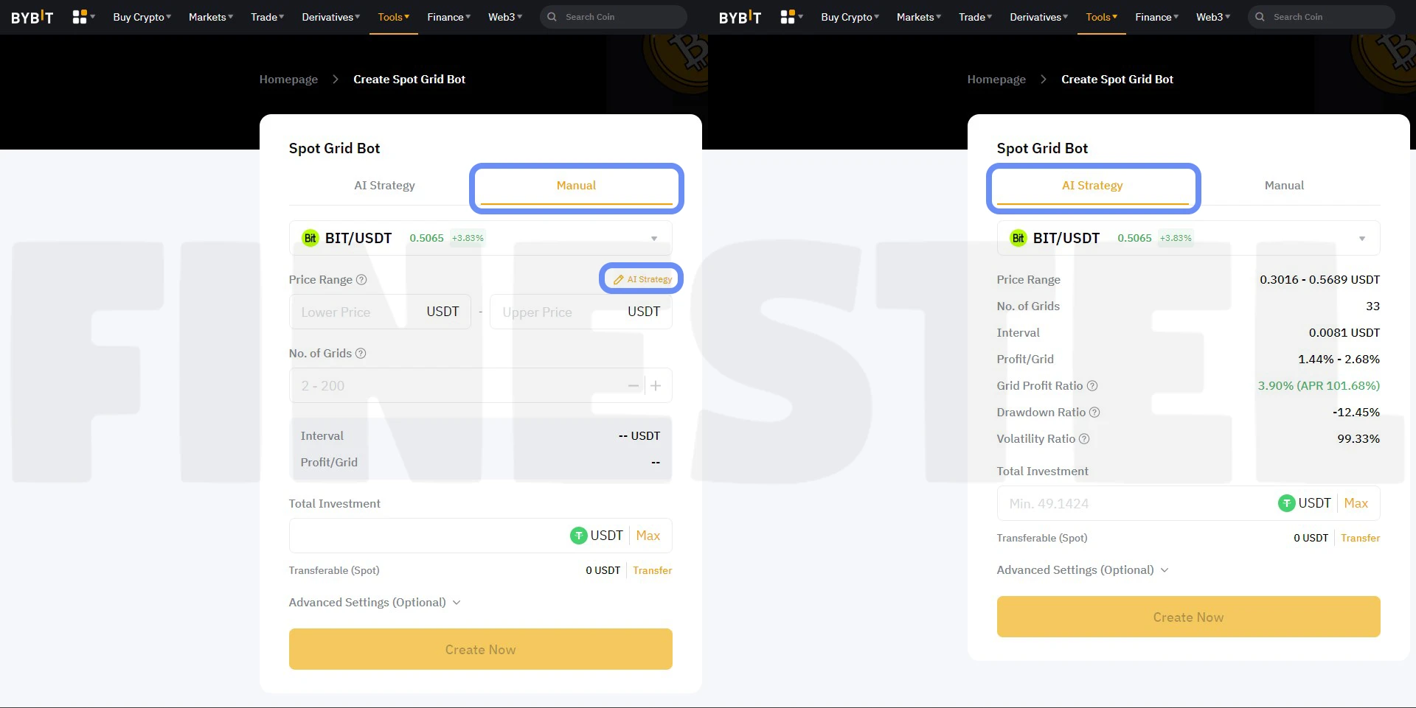
Task: Click Max in left Total Investment field
Action: (648, 536)
